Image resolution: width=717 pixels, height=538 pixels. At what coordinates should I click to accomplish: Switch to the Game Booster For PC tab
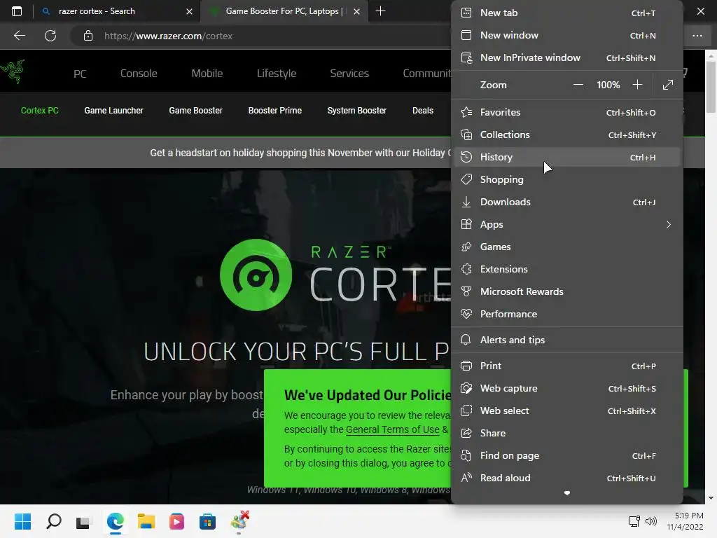point(283,11)
